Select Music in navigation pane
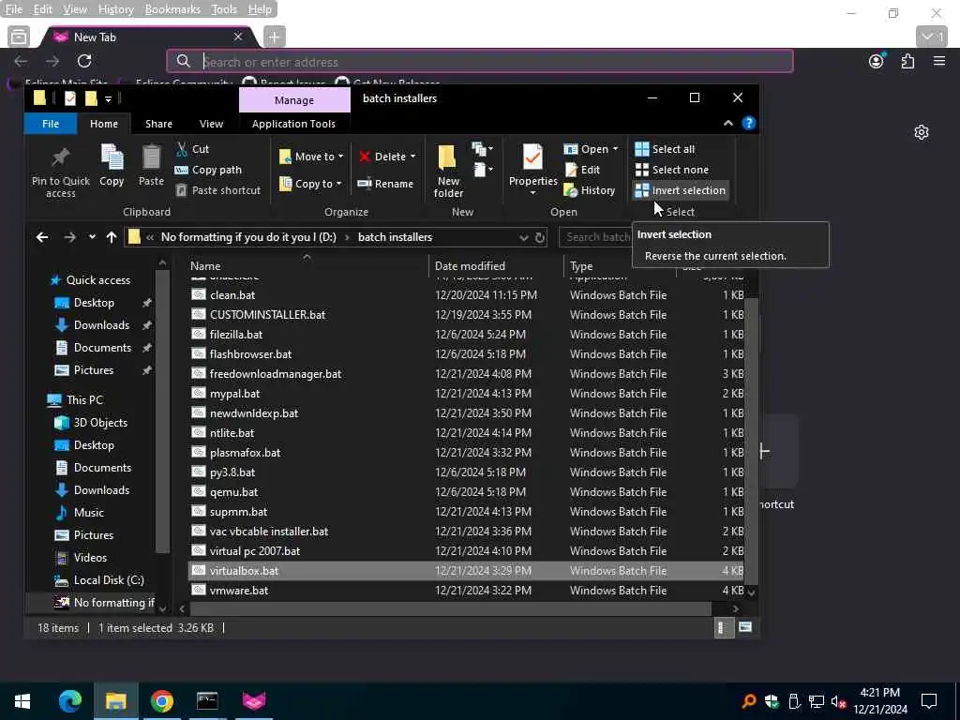The height and width of the screenshot is (720, 960). pos(89,513)
